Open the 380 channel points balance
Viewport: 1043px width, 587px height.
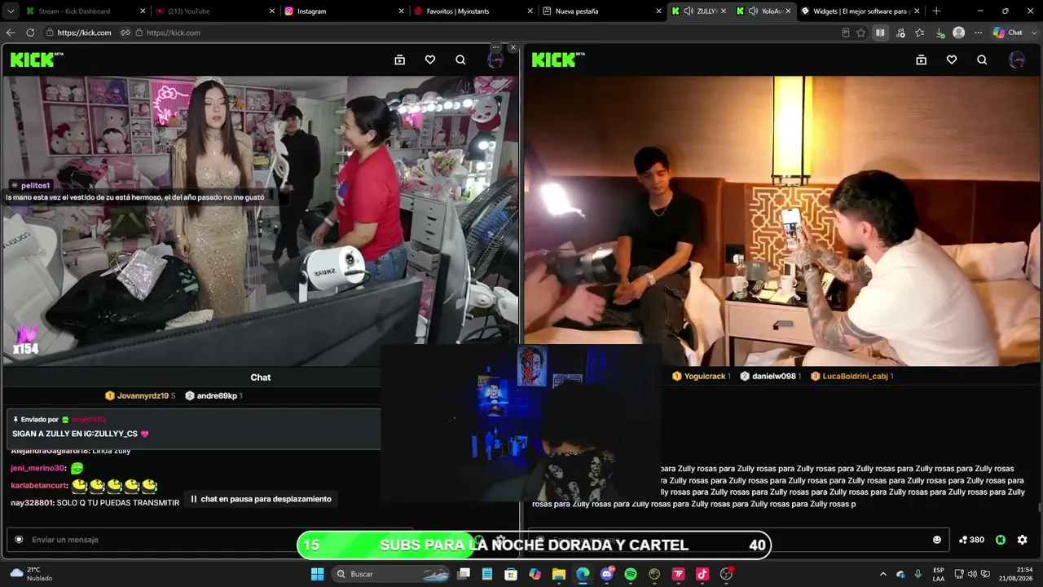(x=971, y=540)
